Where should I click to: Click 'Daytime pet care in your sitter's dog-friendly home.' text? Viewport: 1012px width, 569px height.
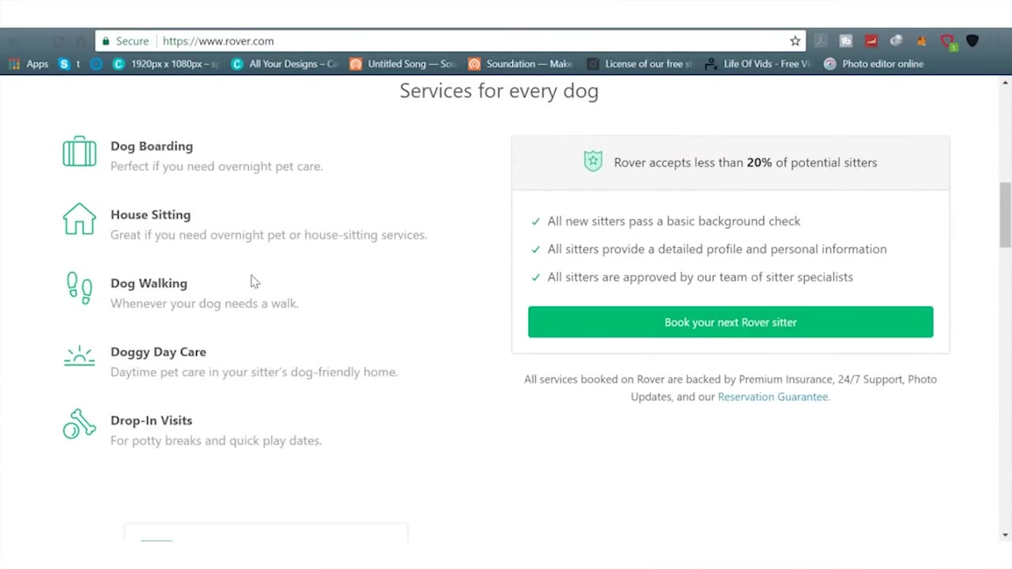point(255,371)
